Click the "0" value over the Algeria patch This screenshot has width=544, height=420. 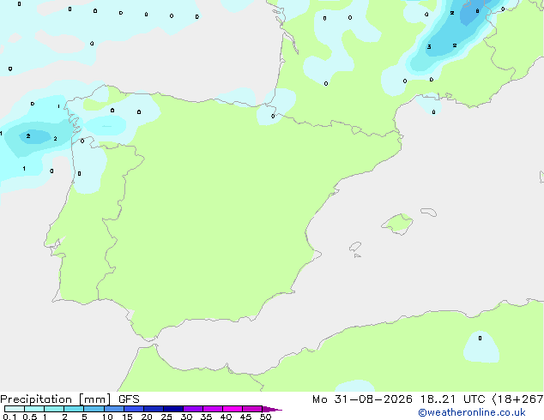pos(480,339)
